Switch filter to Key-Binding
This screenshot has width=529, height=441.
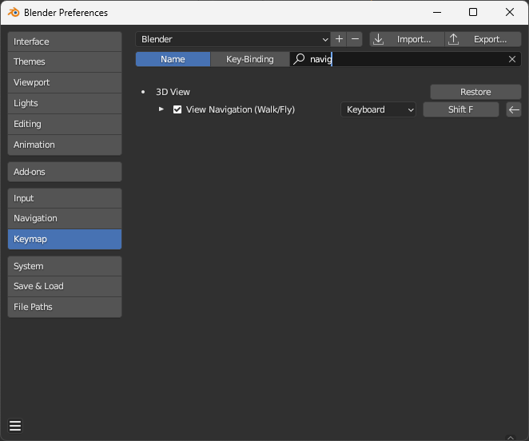[249, 59]
